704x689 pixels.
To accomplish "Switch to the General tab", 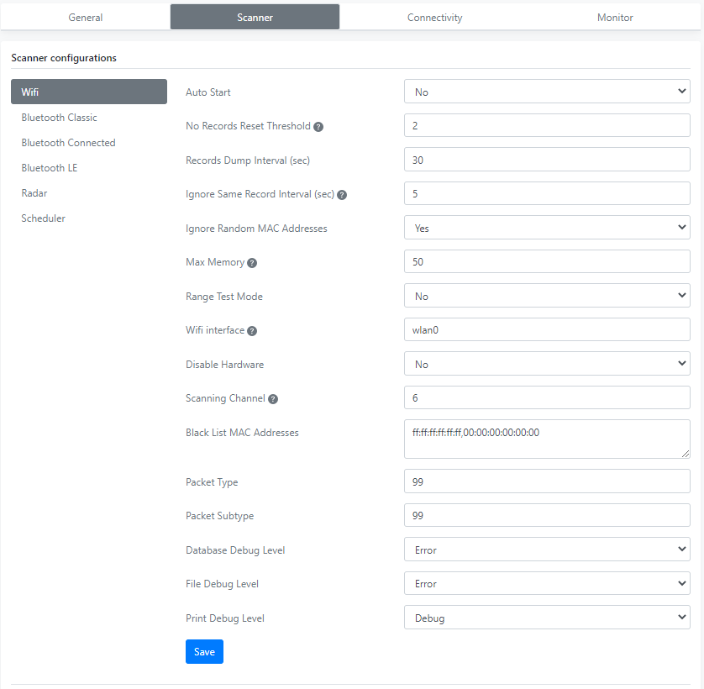I will 86,18.
